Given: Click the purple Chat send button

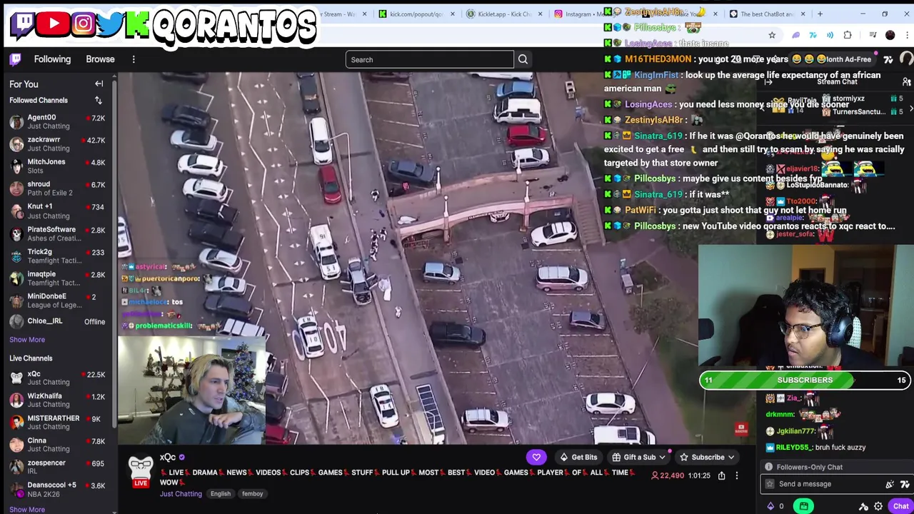Looking at the screenshot, I should point(900,506).
